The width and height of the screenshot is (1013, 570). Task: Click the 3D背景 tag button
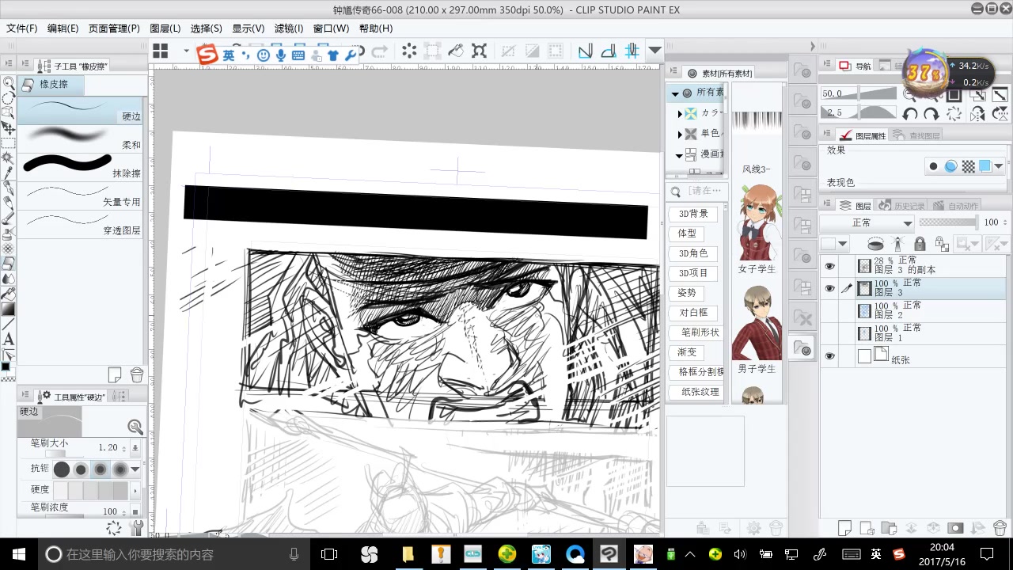693,214
